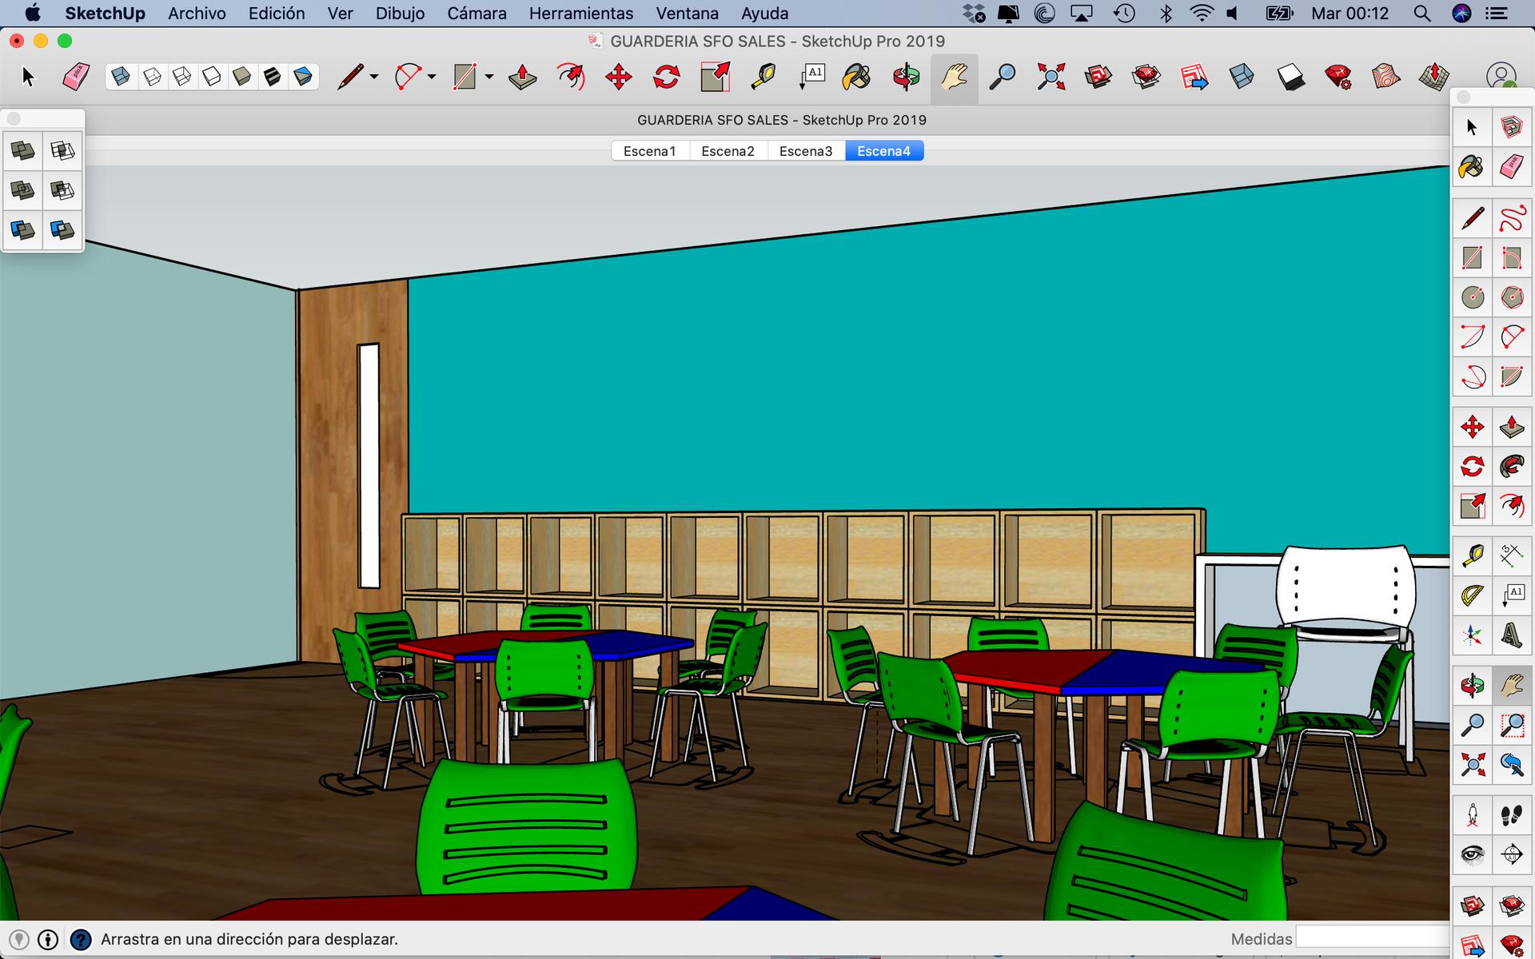Select the Follow Me tool in right palette
The width and height of the screenshot is (1535, 959).
(1511, 467)
